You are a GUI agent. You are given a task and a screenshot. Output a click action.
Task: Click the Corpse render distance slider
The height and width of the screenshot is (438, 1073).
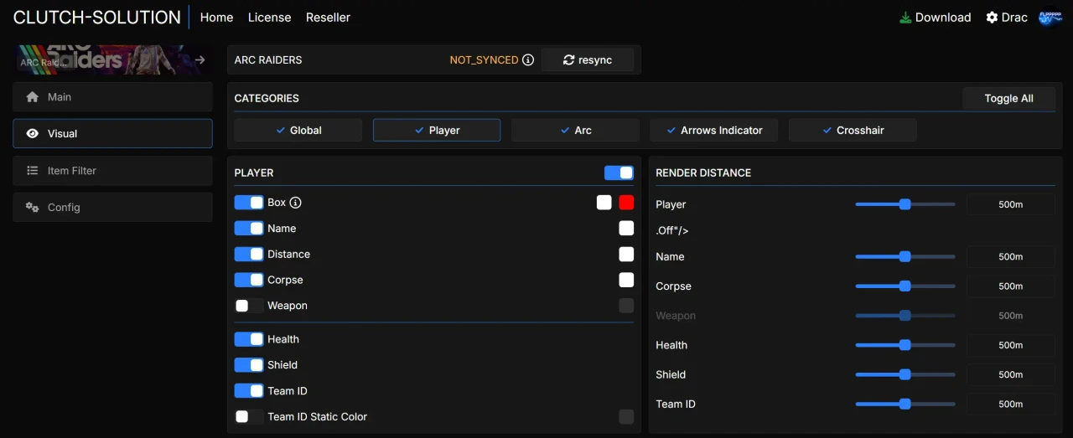tap(905, 286)
